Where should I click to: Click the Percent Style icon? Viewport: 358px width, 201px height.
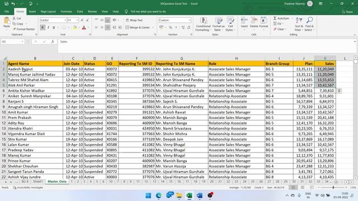point(170,27)
